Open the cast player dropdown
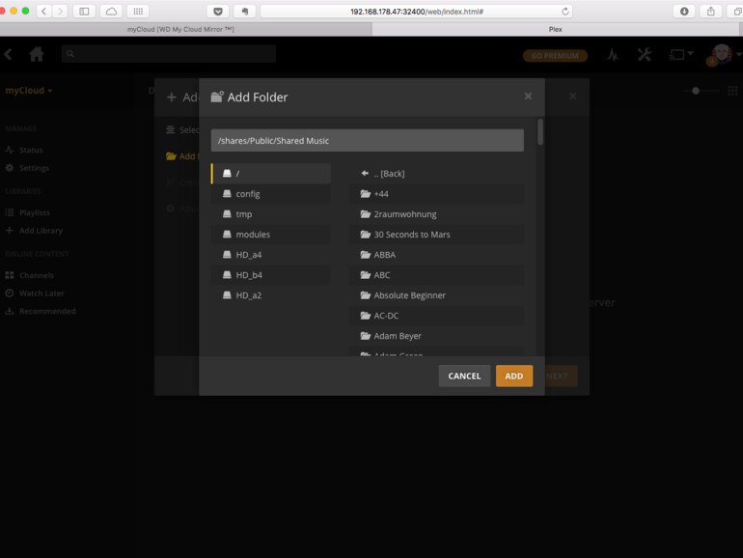This screenshot has height=558, width=743. (x=681, y=54)
